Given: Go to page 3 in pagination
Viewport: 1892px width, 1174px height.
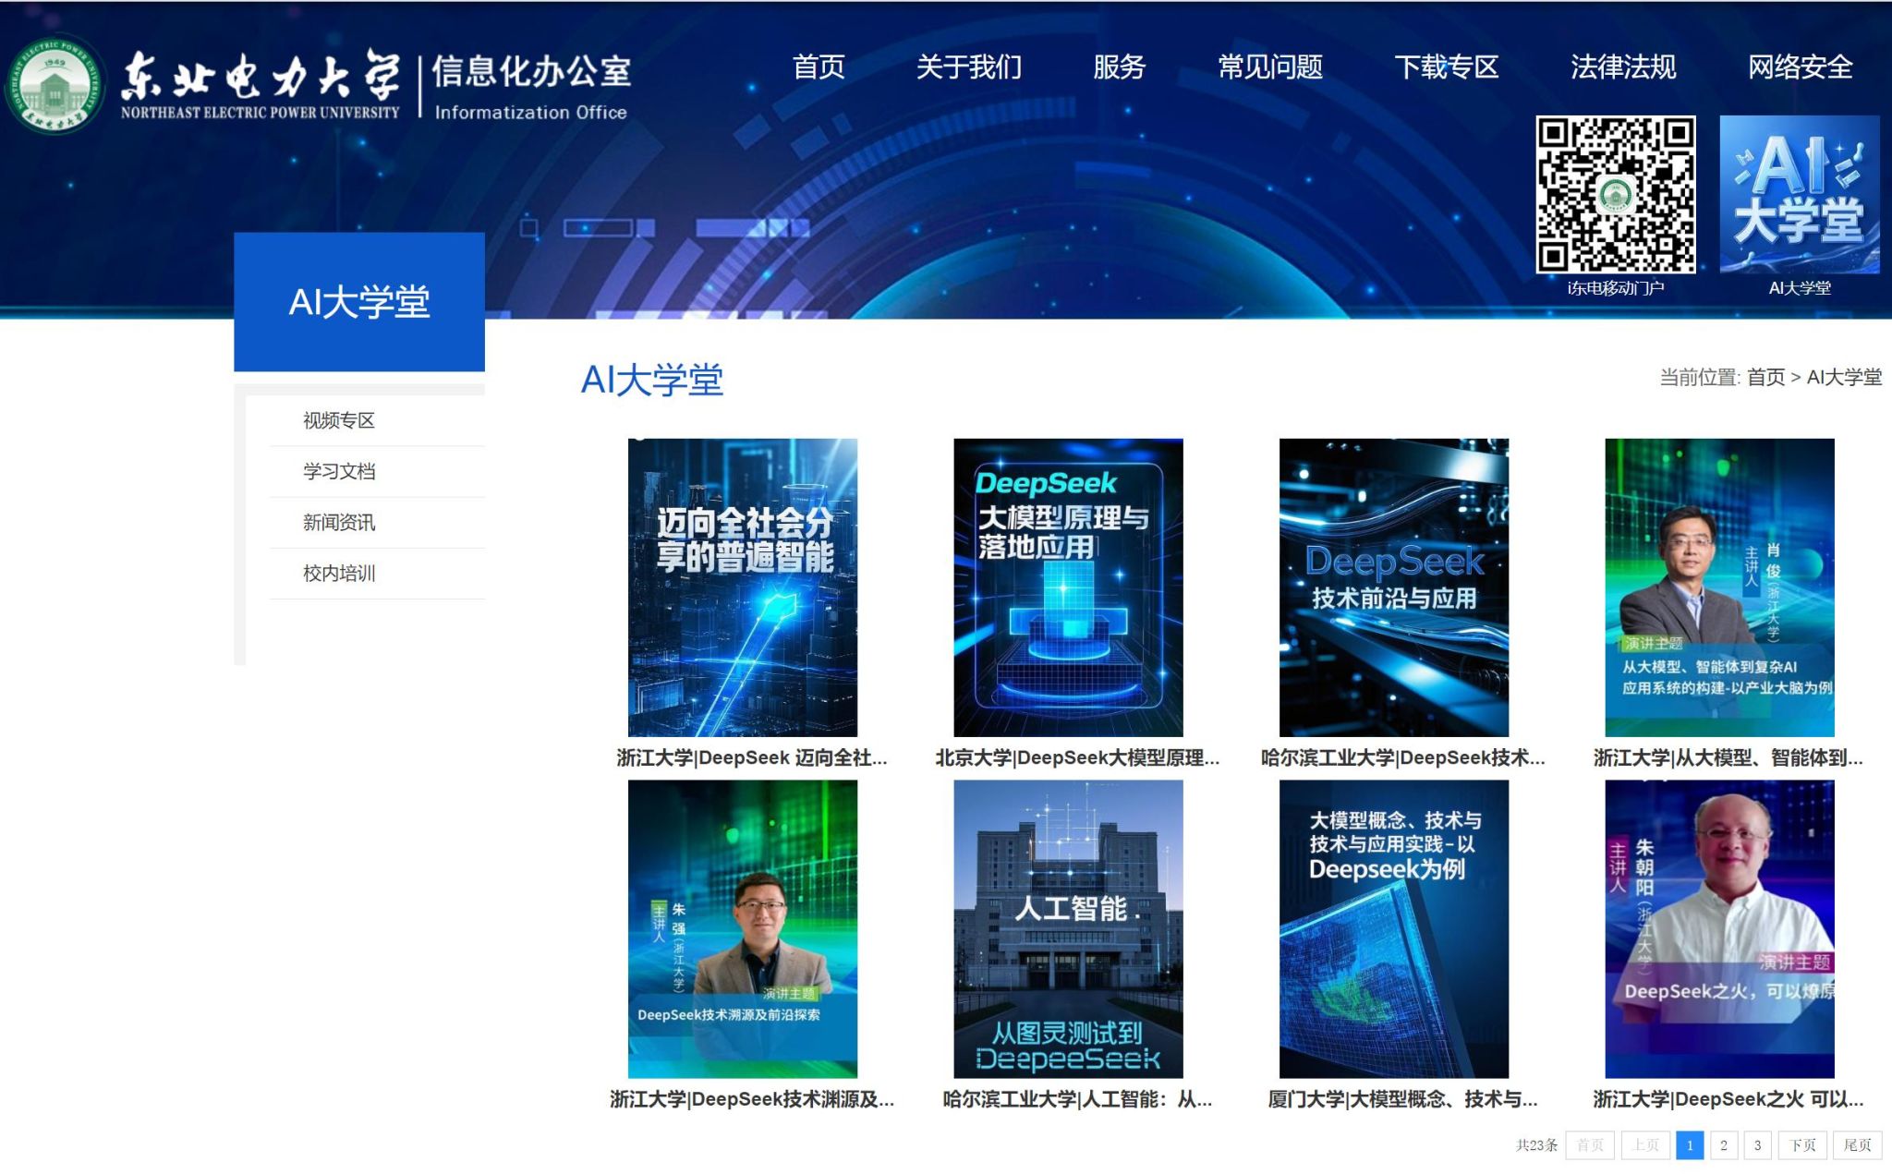Looking at the screenshot, I should (x=1757, y=1145).
